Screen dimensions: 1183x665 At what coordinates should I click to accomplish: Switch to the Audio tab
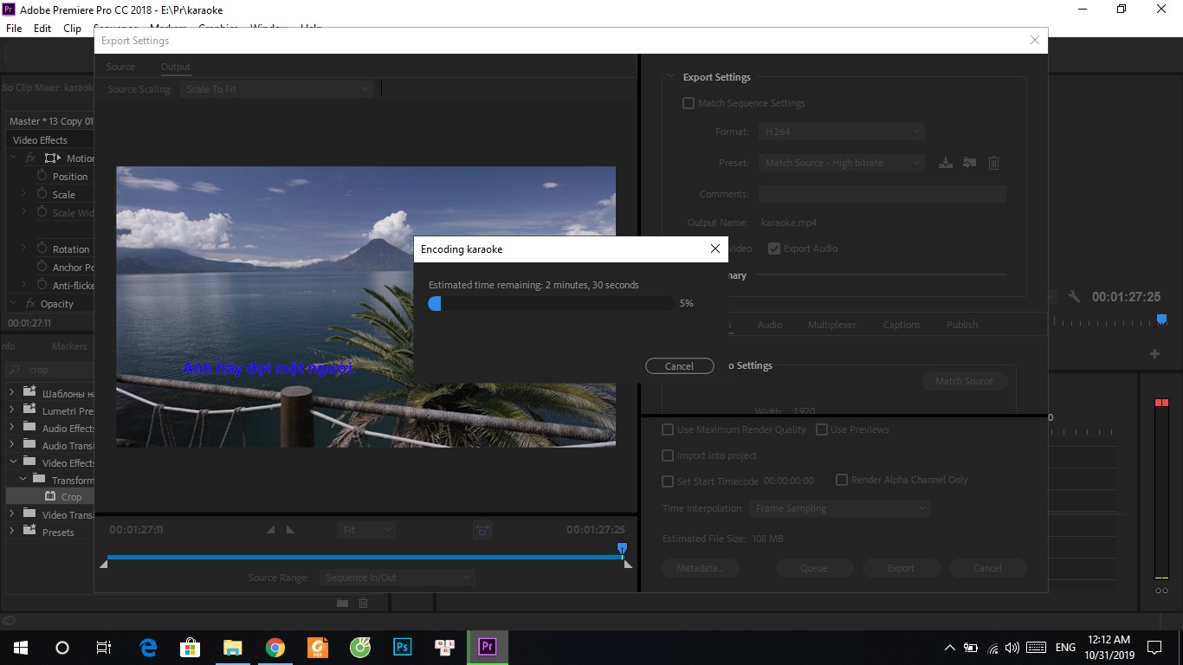pyautogui.click(x=770, y=325)
